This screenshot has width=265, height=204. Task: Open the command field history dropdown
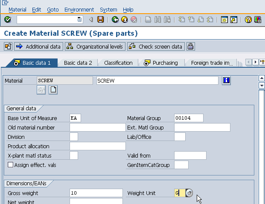click(79, 20)
